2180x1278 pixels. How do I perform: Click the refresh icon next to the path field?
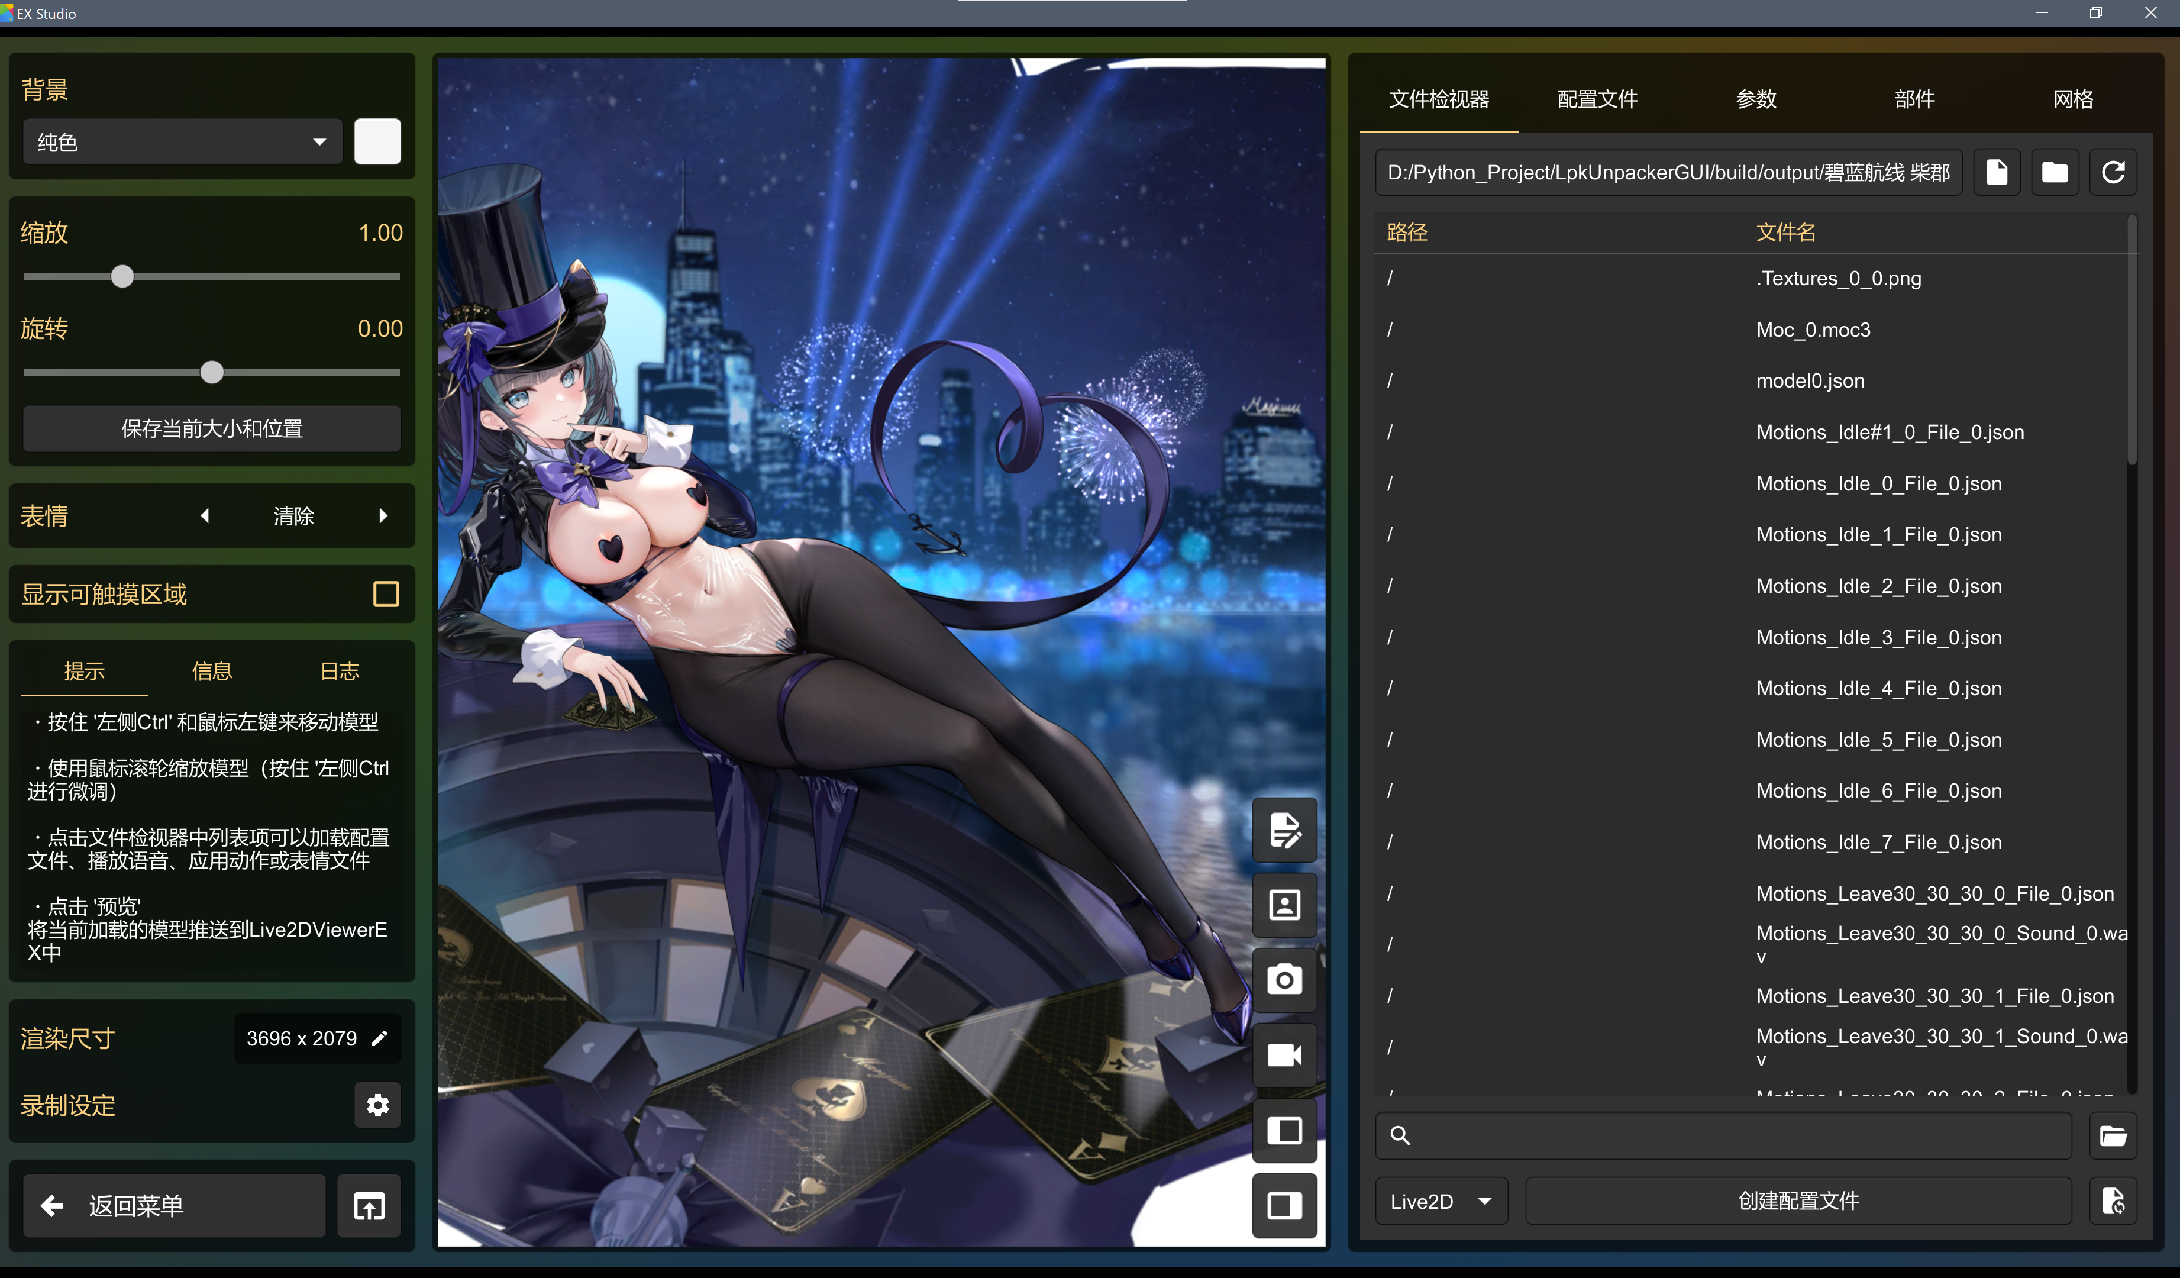tap(2113, 172)
